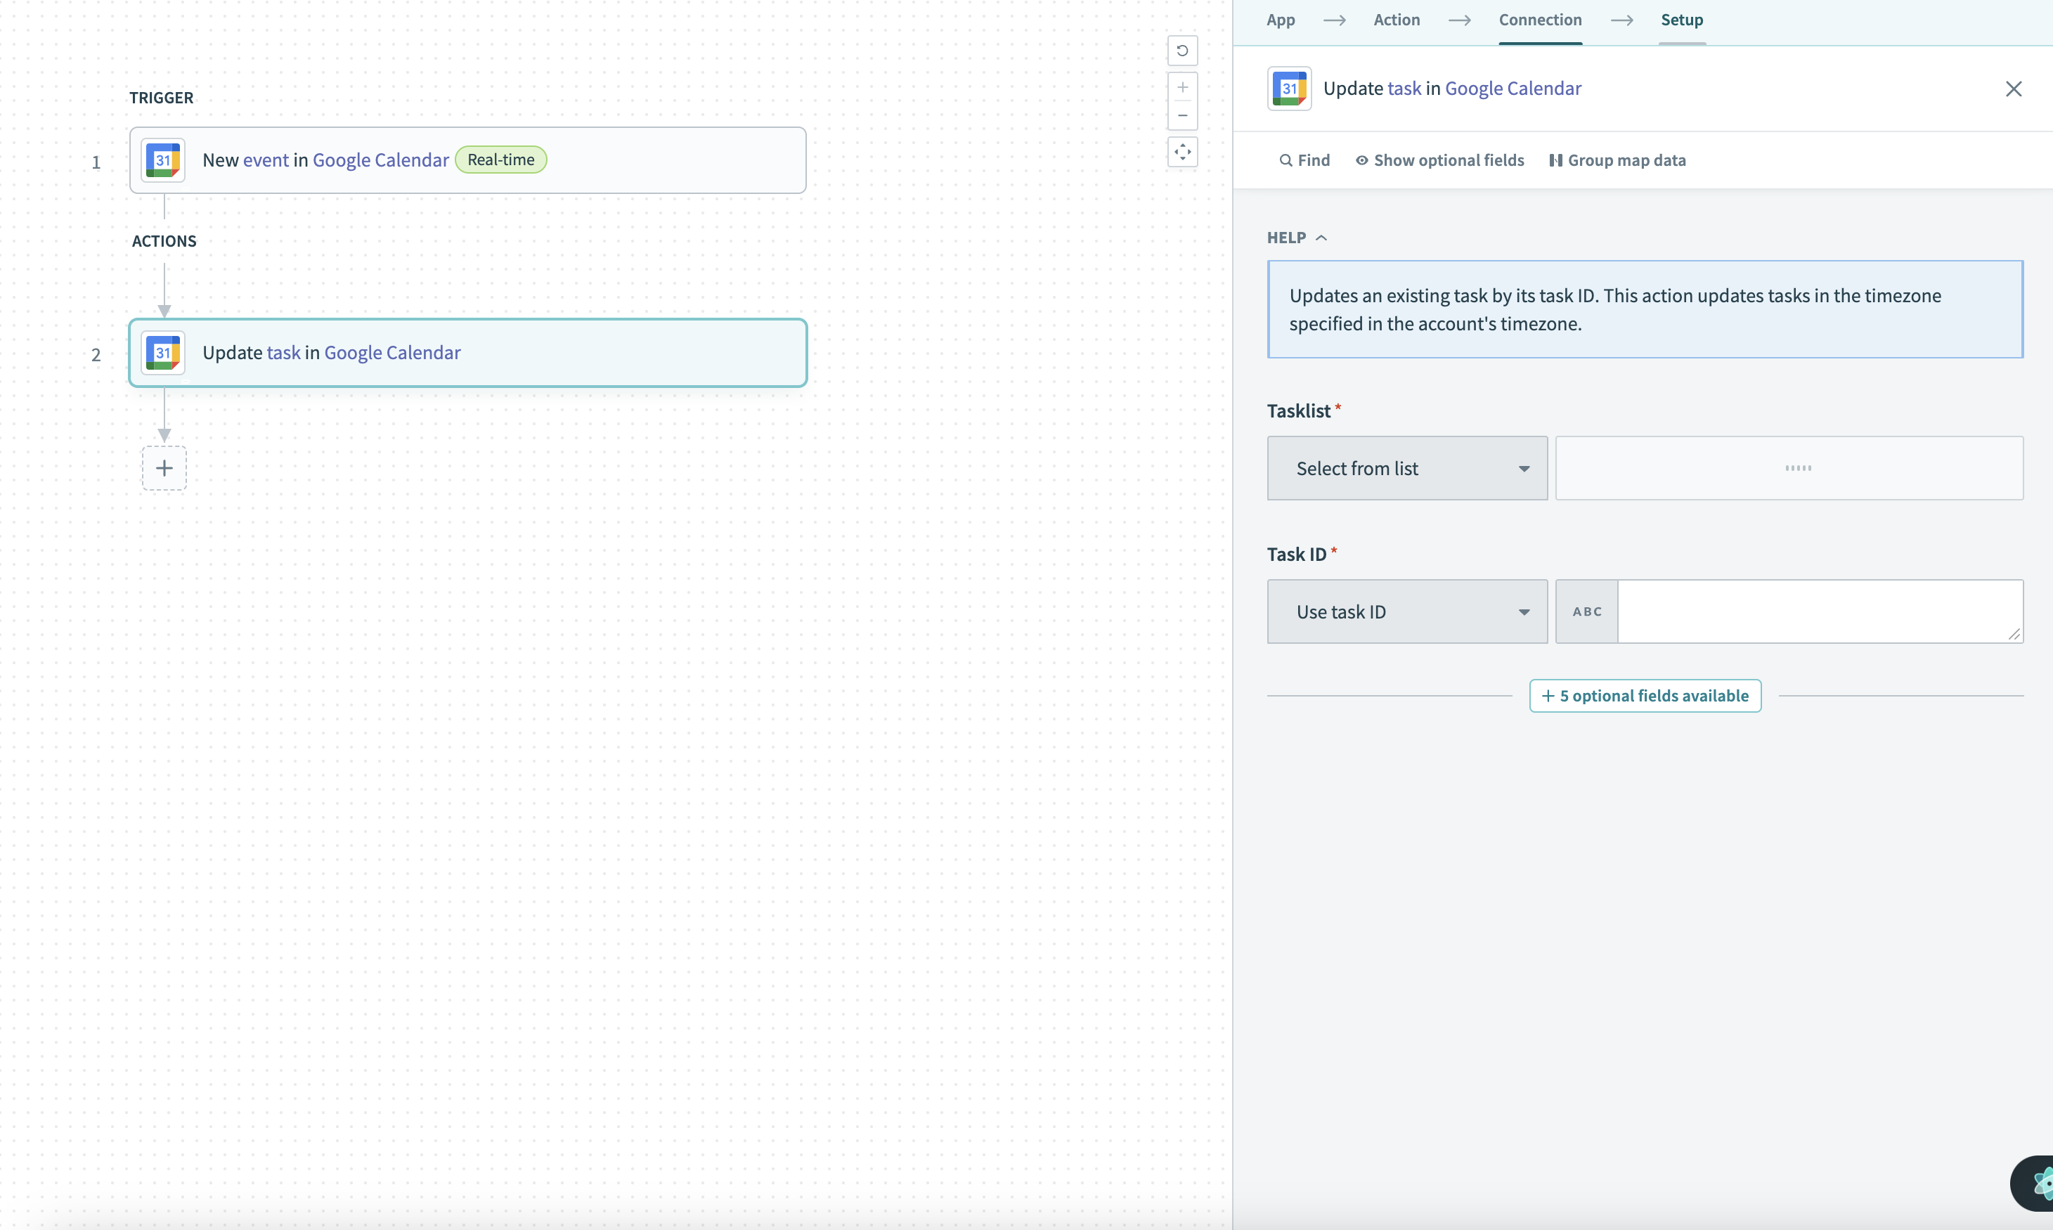This screenshot has height=1230, width=2053.
Task: Close the Update task setup panel
Action: [x=2014, y=88]
